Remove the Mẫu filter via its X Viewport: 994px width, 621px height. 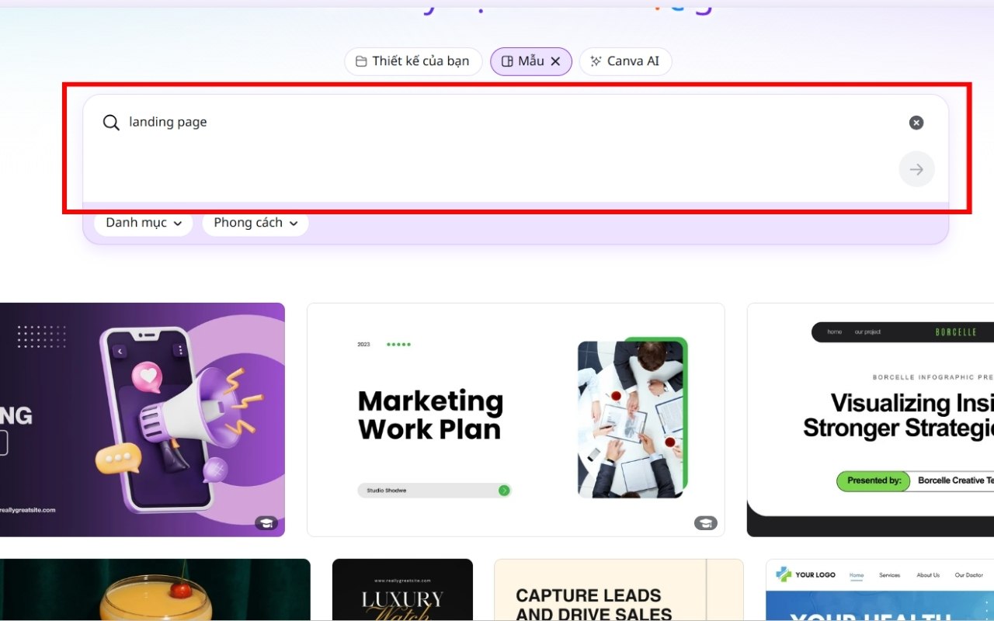tap(556, 61)
